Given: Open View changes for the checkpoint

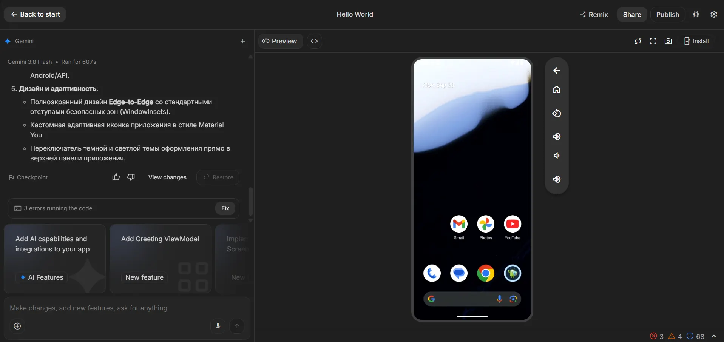Looking at the screenshot, I should (x=167, y=177).
